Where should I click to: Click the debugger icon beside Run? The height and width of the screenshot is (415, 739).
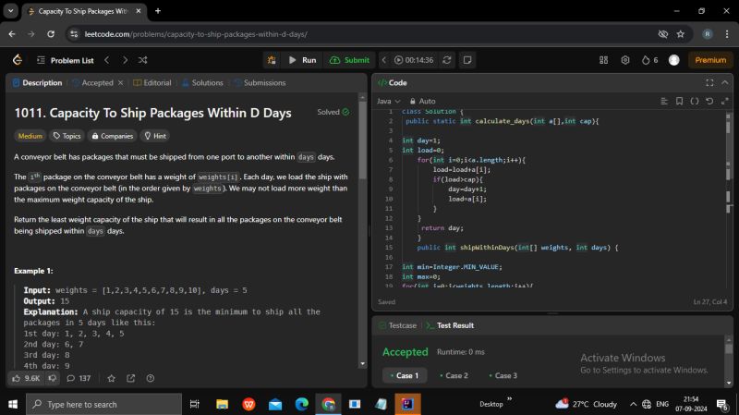pos(272,60)
